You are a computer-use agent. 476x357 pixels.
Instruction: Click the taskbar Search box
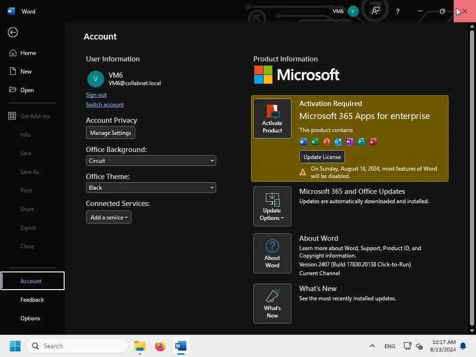click(x=78, y=346)
